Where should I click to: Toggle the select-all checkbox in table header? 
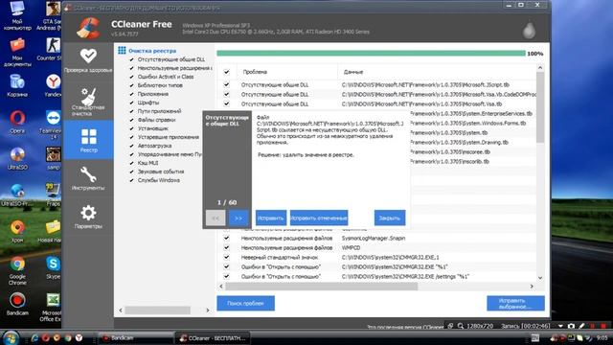[226, 72]
